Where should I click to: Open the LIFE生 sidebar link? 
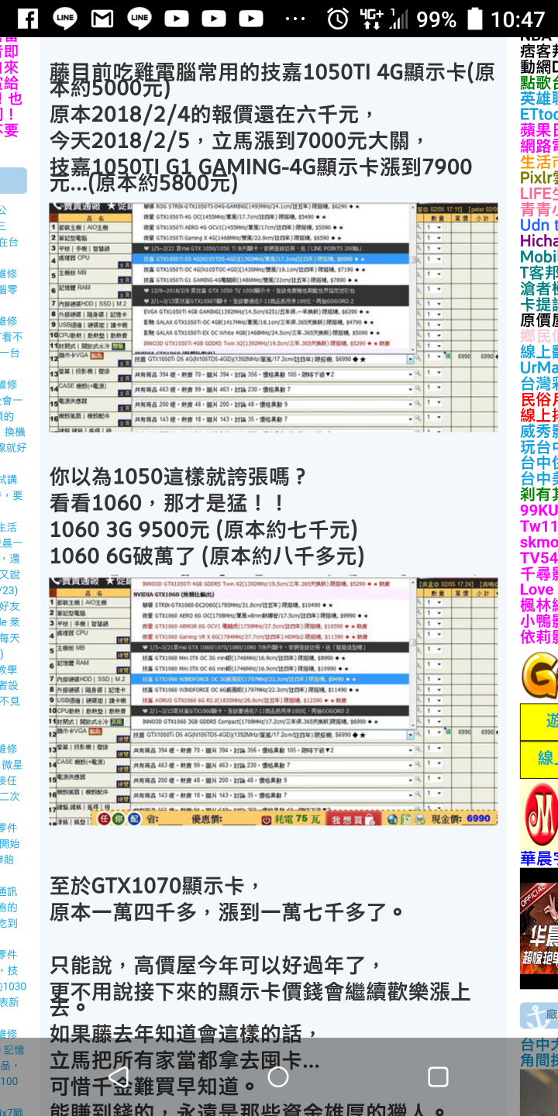coord(539,194)
